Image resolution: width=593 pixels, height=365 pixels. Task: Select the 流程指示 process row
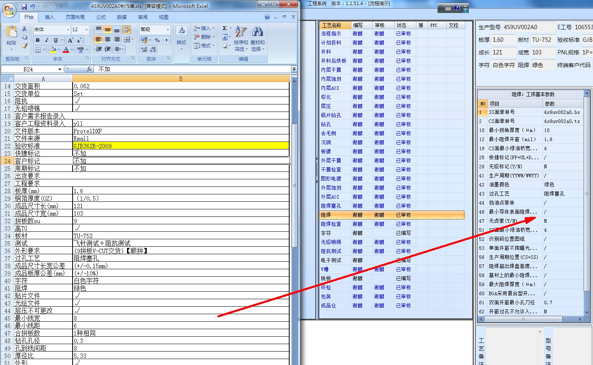392,34
